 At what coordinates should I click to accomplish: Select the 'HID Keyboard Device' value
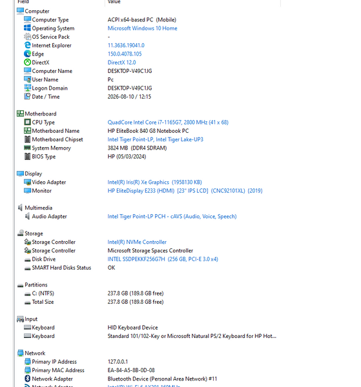pyautogui.click(x=132, y=328)
